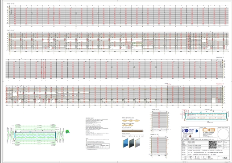Select the blue sandwich panel color sample
The width and height of the screenshot is (232, 163).
click(x=125, y=143)
